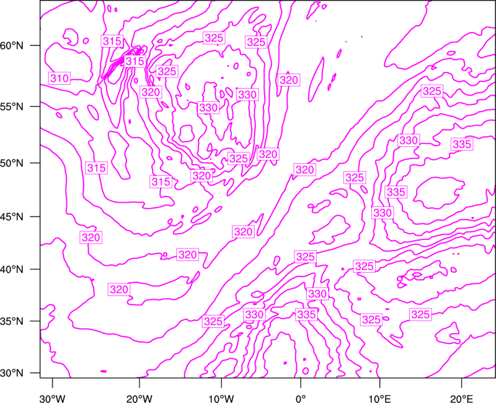The height and width of the screenshot is (403, 496).
Task: Click the 30°W longitude axis label
Action: pos(53,399)
